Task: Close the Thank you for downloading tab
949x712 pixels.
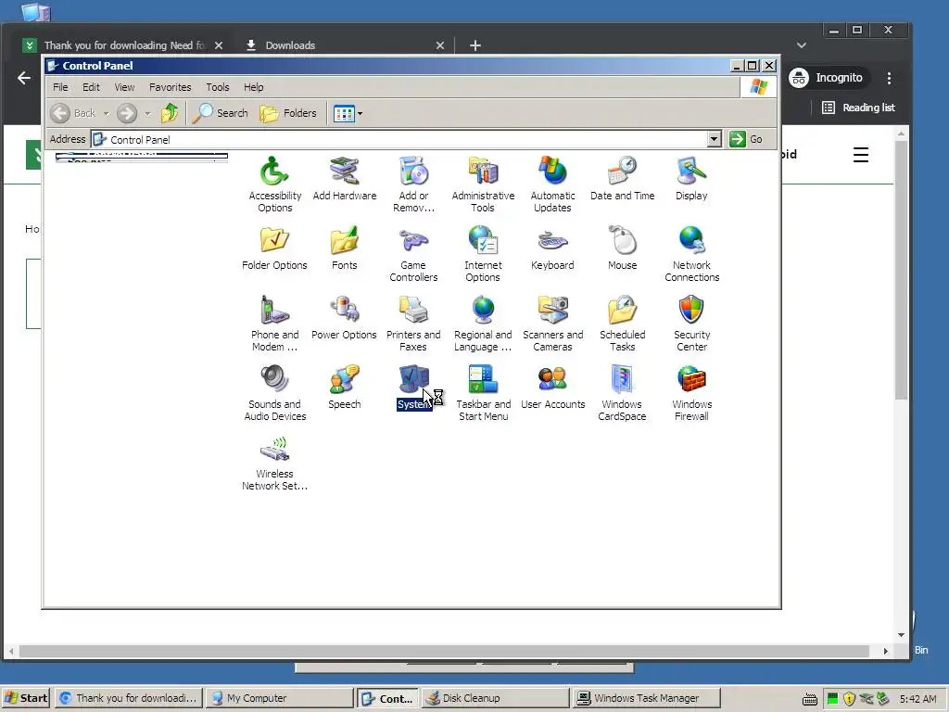Action: [219, 45]
